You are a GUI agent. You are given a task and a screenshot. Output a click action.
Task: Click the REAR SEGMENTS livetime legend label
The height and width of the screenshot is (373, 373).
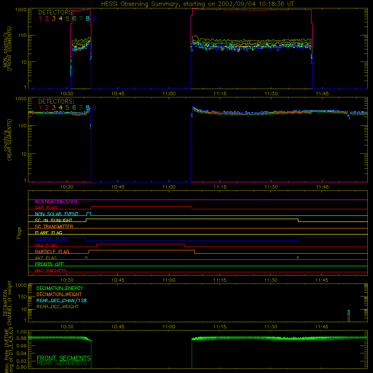[62, 363]
